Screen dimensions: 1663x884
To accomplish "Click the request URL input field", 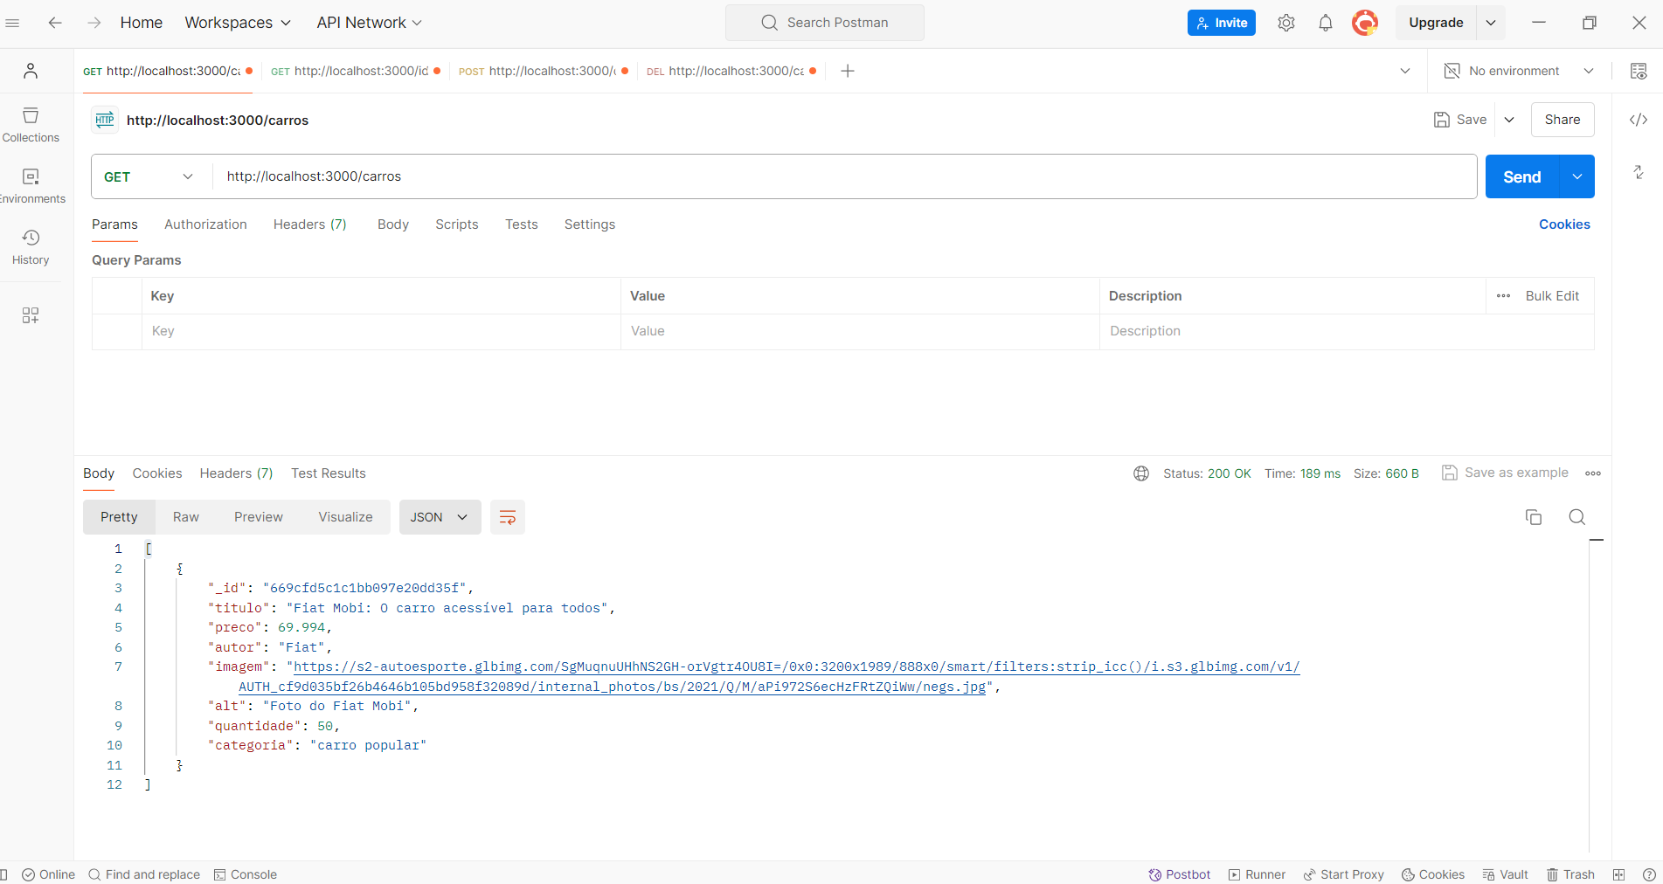I will [844, 176].
